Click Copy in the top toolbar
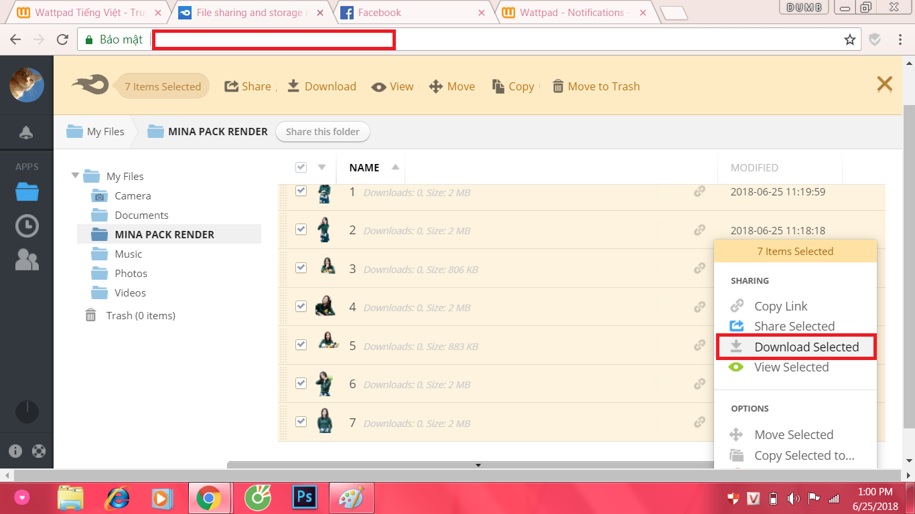The height and width of the screenshot is (514, 915). (x=513, y=86)
